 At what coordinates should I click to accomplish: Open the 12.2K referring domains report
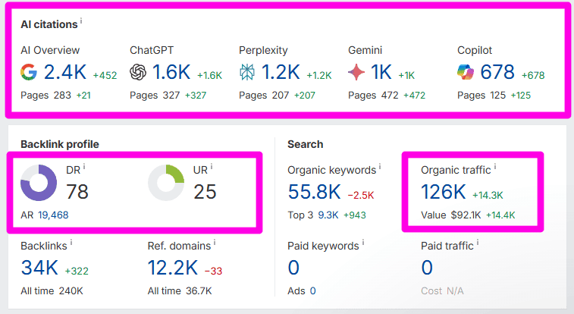[x=174, y=268]
